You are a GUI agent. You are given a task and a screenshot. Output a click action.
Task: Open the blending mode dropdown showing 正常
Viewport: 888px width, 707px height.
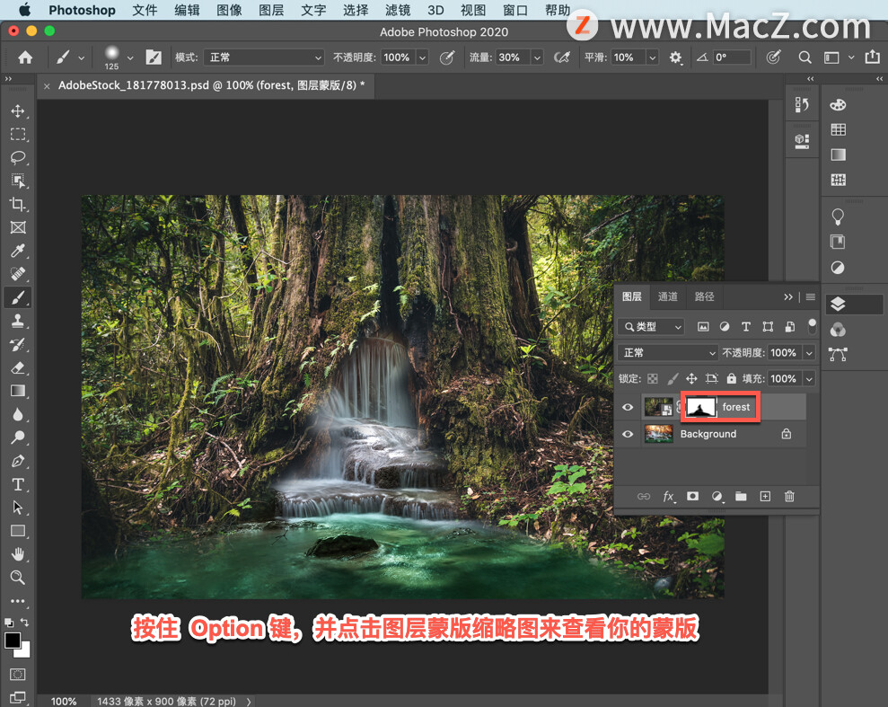tap(667, 352)
